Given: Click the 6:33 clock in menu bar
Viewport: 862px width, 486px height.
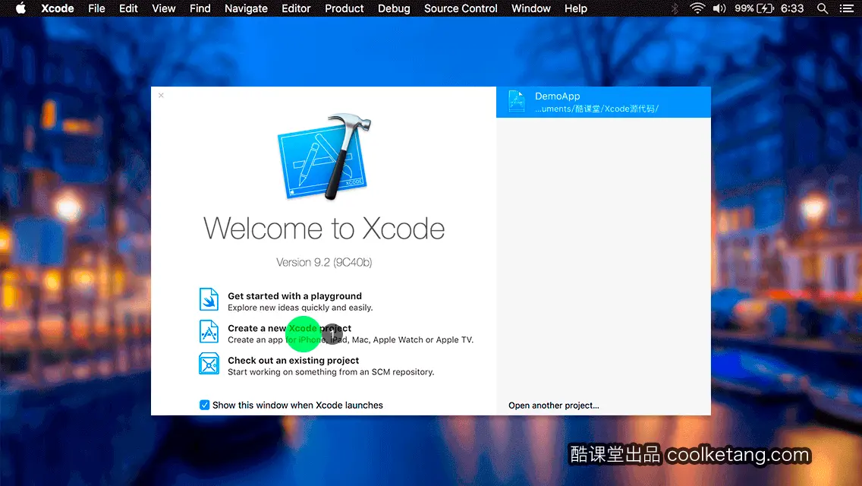Looking at the screenshot, I should [792, 8].
